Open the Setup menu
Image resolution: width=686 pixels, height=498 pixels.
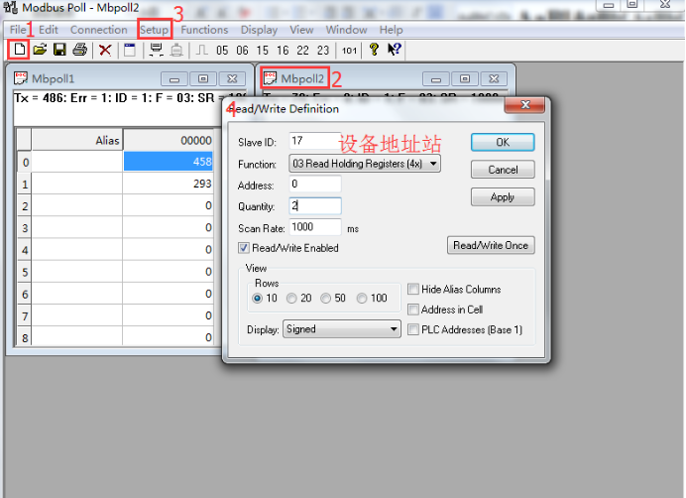point(154,30)
